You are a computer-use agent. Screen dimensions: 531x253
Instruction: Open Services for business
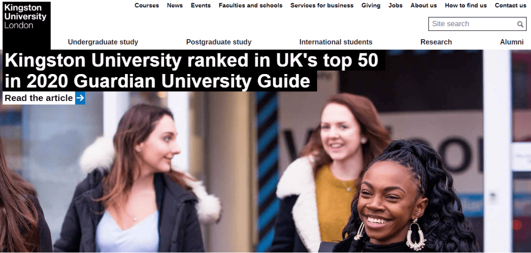322,5
